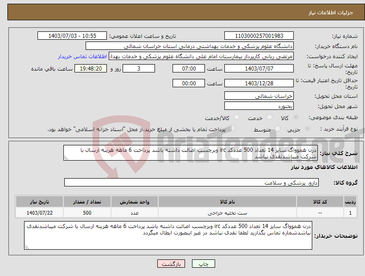
Task: Click the ساعت باقی مانده label
Action: click(52, 69)
